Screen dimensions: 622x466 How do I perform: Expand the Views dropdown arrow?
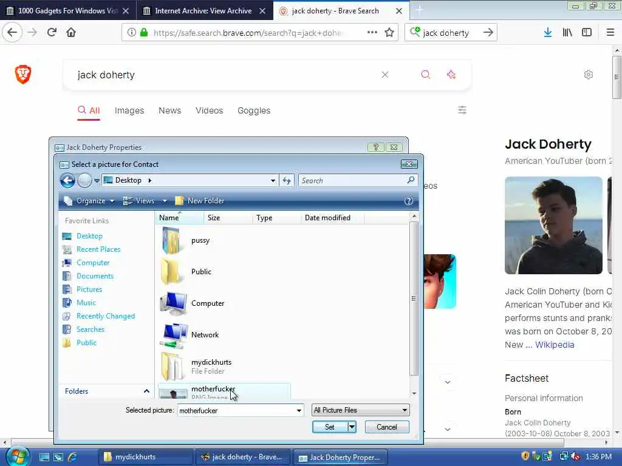click(x=164, y=201)
